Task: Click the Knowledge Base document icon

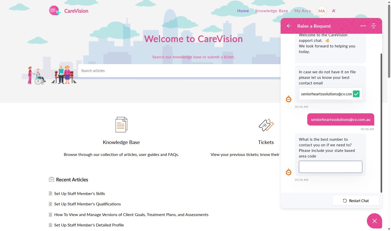Action: click(x=121, y=125)
